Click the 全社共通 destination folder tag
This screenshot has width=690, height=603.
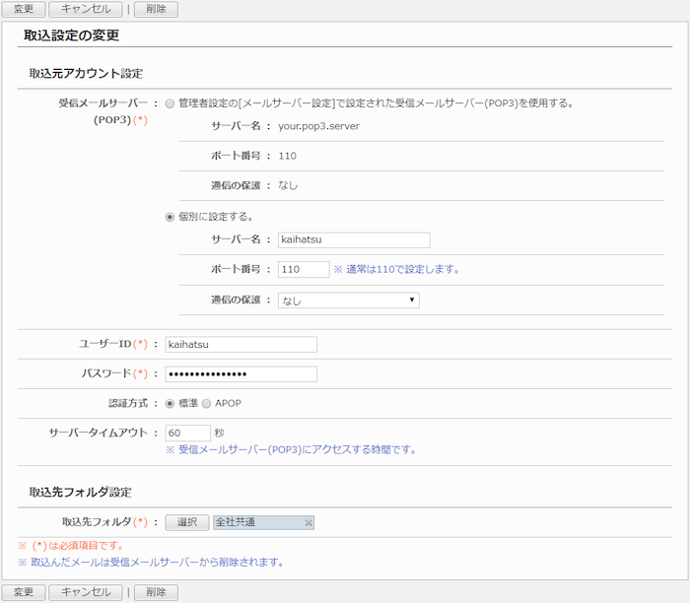pyautogui.click(x=256, y=522)
